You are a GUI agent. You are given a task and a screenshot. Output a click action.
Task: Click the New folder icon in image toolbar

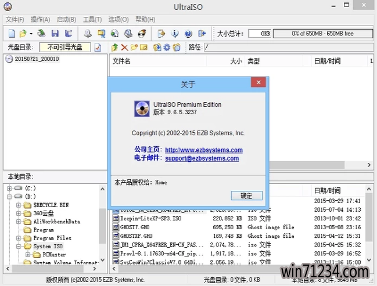coord(134,48)
